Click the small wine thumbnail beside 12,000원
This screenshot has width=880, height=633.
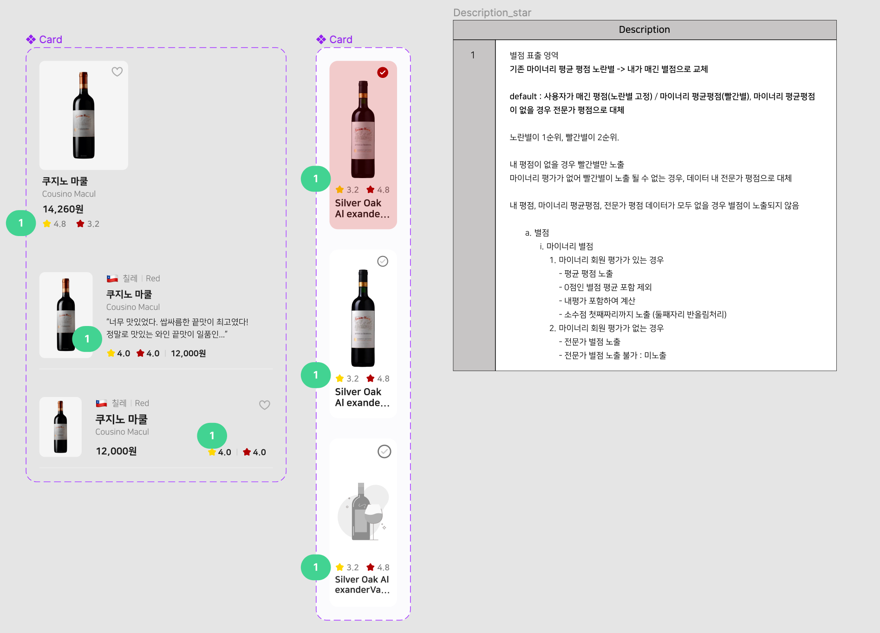pyautogui.click(x=60, y=427)
